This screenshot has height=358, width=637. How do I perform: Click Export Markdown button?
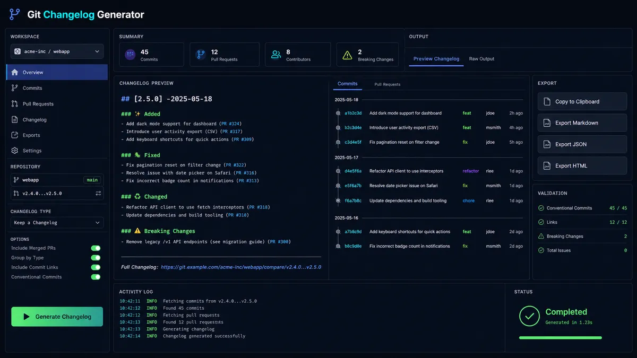pos(582,123)
